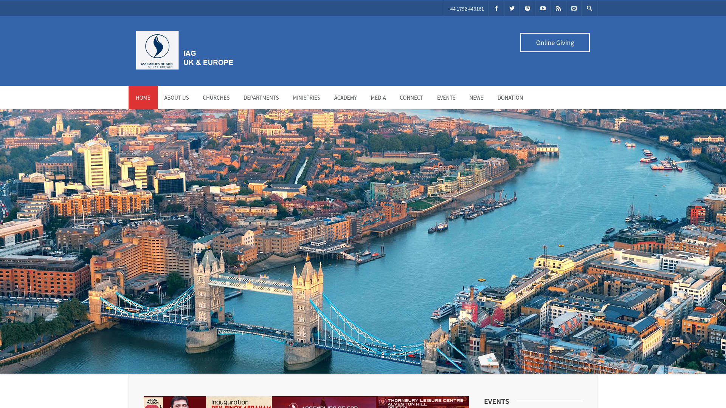Viewport: 726px width, 408px height.
Task: Select the HOME menu item
Action: click(143, 98)
